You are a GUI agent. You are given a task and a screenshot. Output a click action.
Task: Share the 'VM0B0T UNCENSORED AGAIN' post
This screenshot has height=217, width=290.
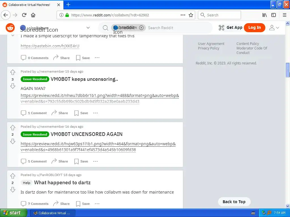point(60,161)
